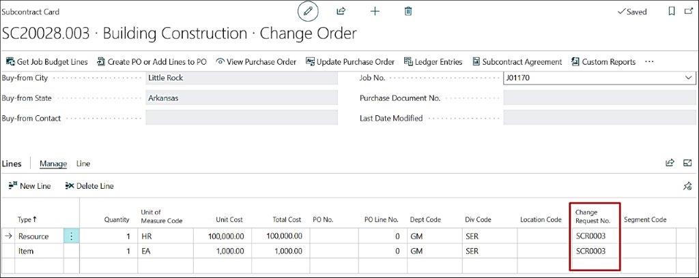699x278 pixels.
Task: Click the pencil edit icon
Action: (x=308, y=12)
